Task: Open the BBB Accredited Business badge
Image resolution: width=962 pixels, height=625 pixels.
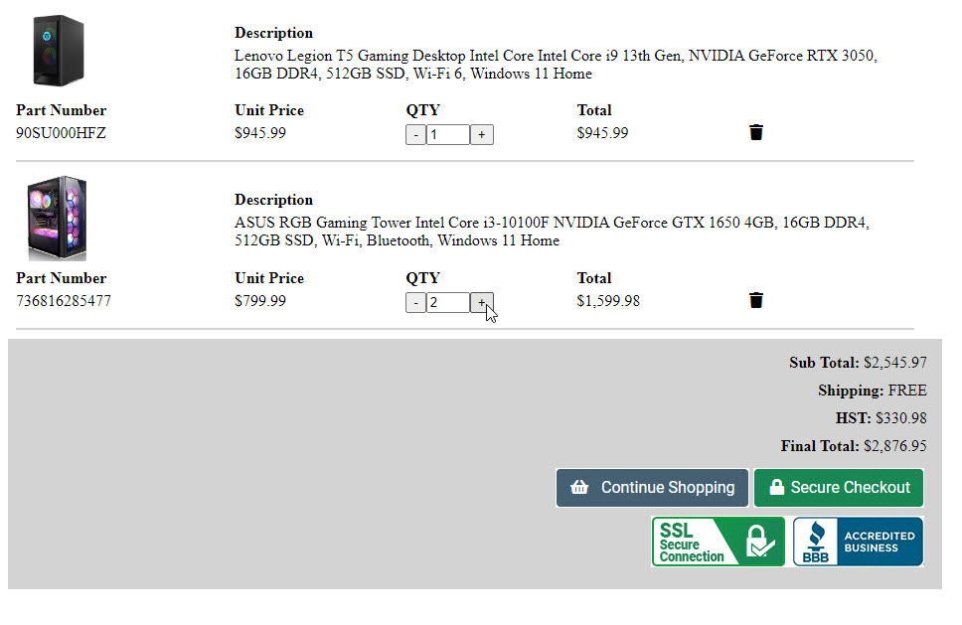Action: [858, 542]
